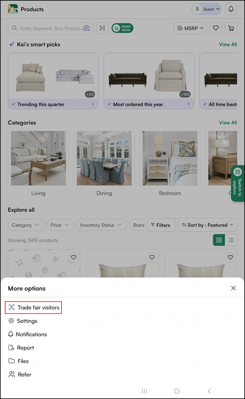Select the grid view icon
Viewport: 245px width, 399px height.
pos(219,240)
